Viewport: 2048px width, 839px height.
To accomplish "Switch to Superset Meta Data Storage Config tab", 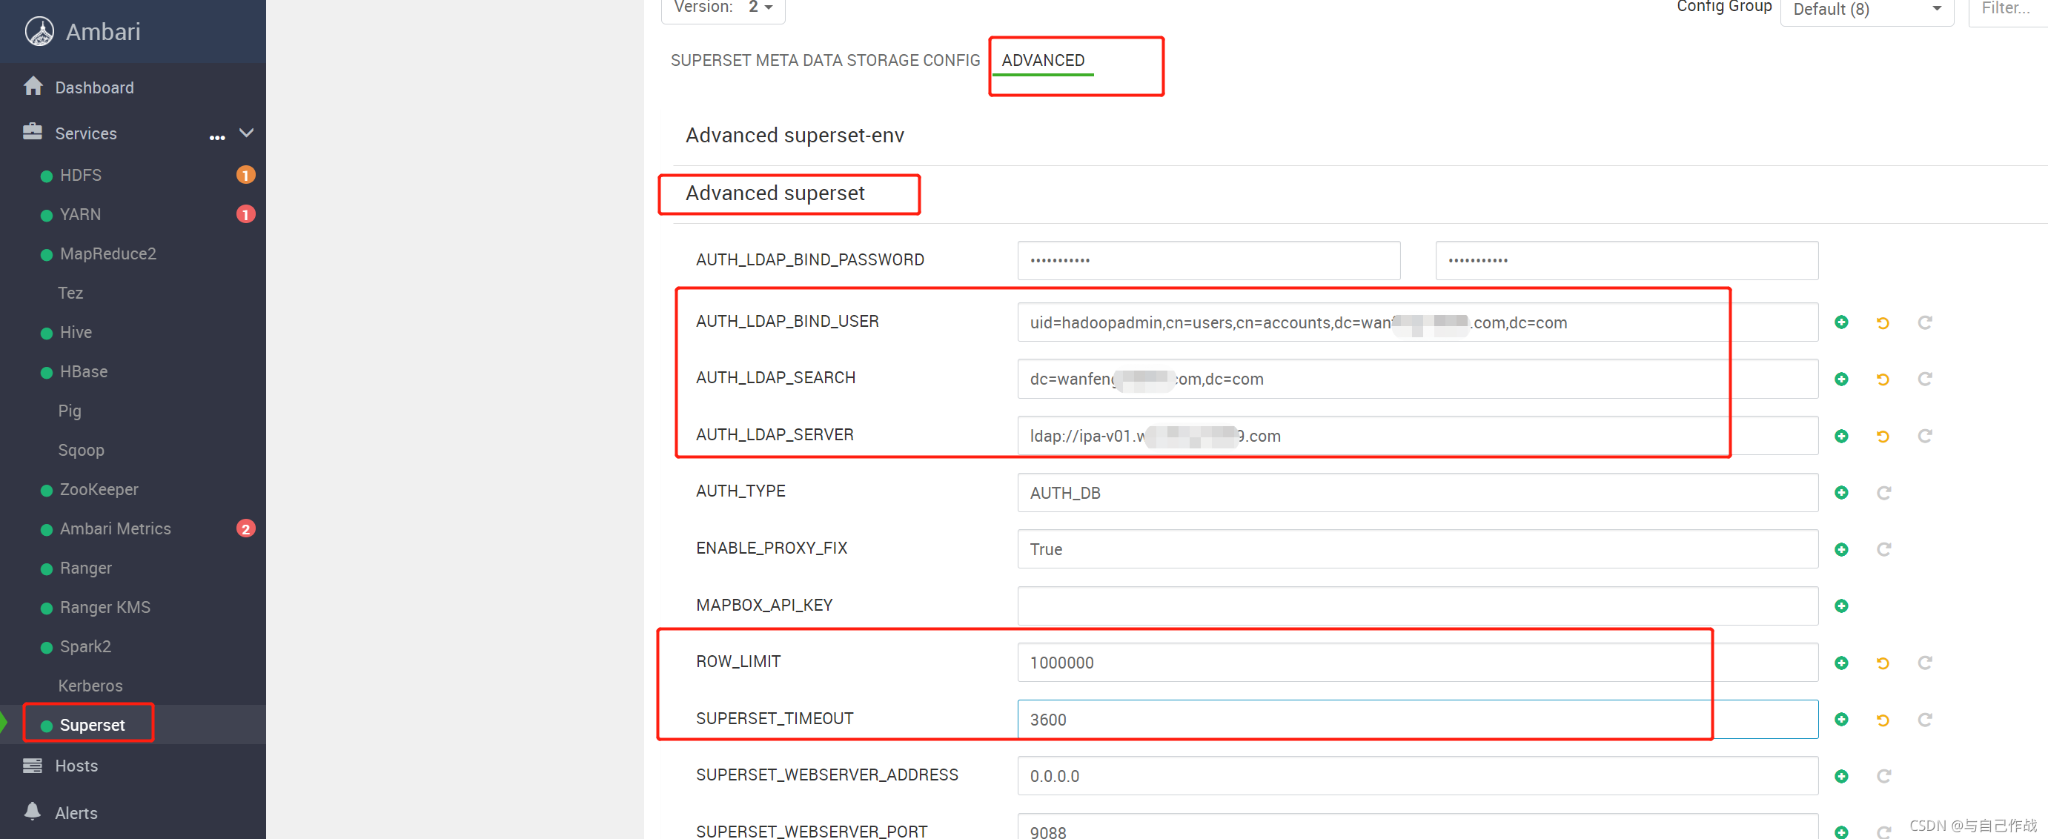I will click(824, 61).
